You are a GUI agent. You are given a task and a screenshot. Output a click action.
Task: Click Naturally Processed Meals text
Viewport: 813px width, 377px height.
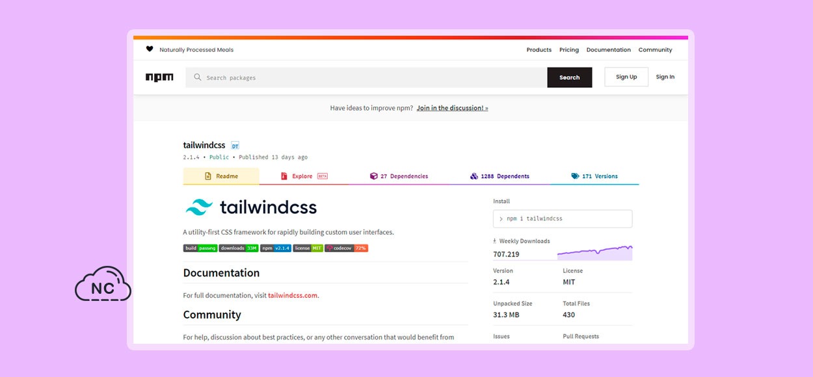click(x=196, y=50)
